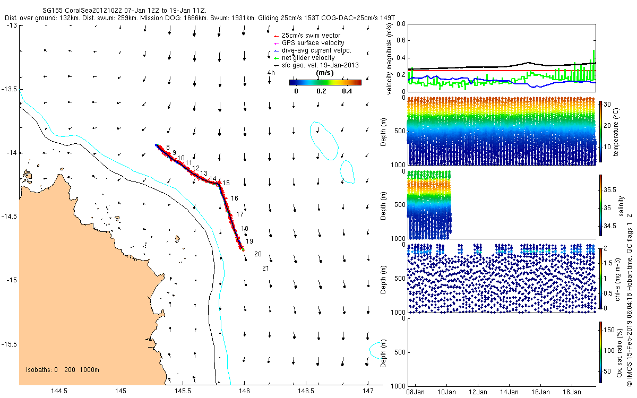The image size is (637, 398).
Task: Click the '146.5' longitude tick label
Action: [306, 392]
